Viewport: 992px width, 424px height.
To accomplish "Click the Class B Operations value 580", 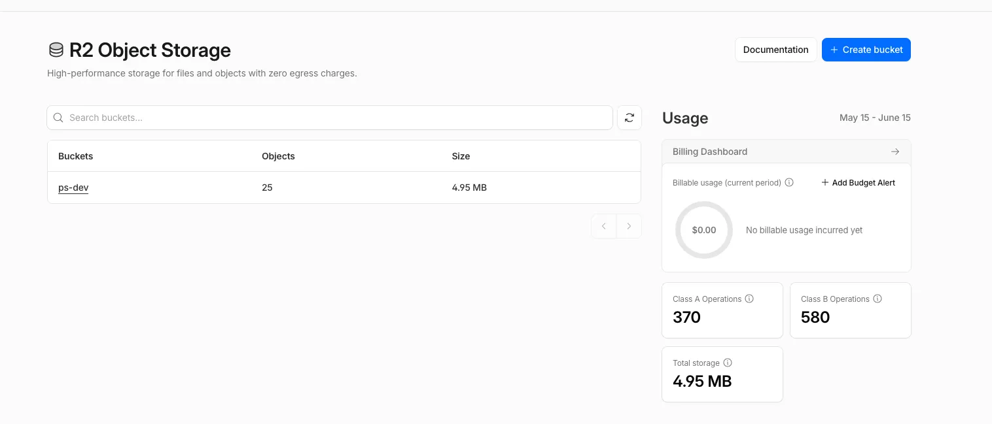I will click(815, 318).
